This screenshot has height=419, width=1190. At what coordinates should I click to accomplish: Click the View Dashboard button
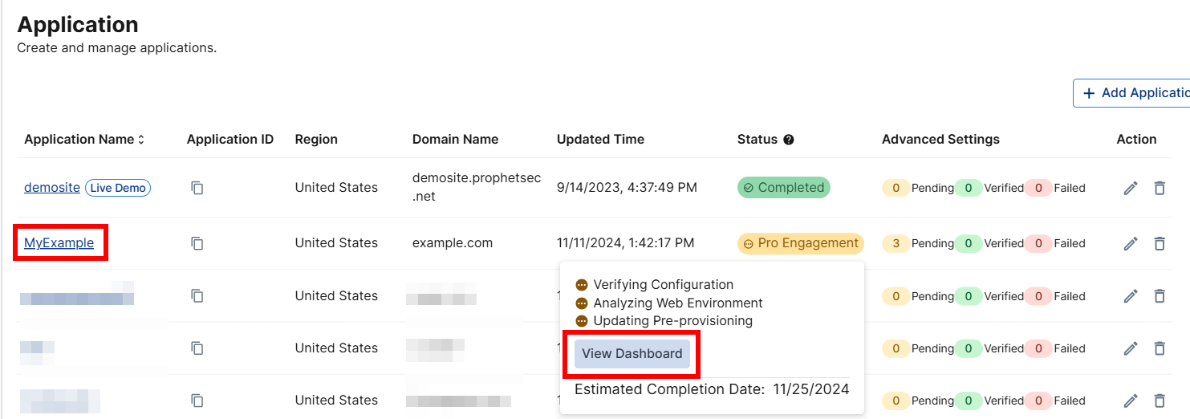tap(632, 354)
